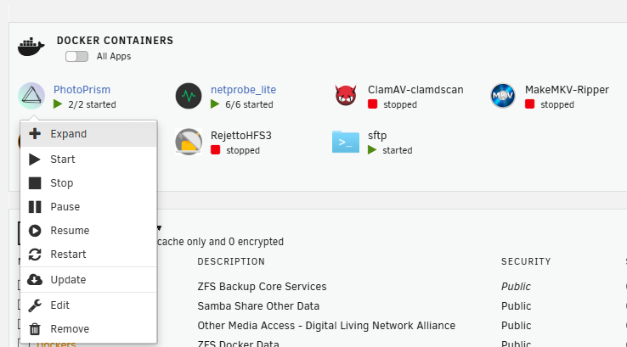Click the SECURITY column header
The height and width of the screenshot is (347, 627).
(x=526, y=261)
